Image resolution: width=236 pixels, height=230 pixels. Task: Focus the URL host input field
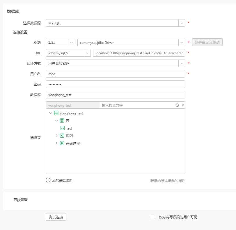(139, 53)
